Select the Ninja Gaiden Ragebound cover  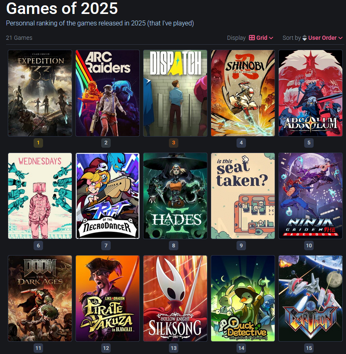click(x=311, y=196)
